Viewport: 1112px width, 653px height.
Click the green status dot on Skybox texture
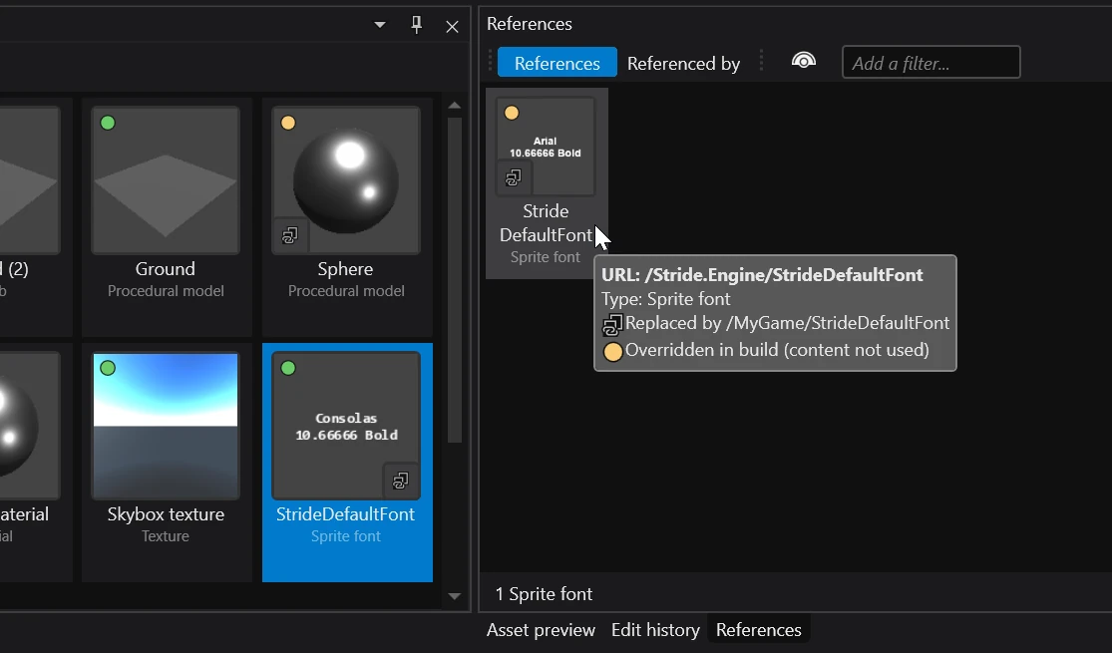108,368
